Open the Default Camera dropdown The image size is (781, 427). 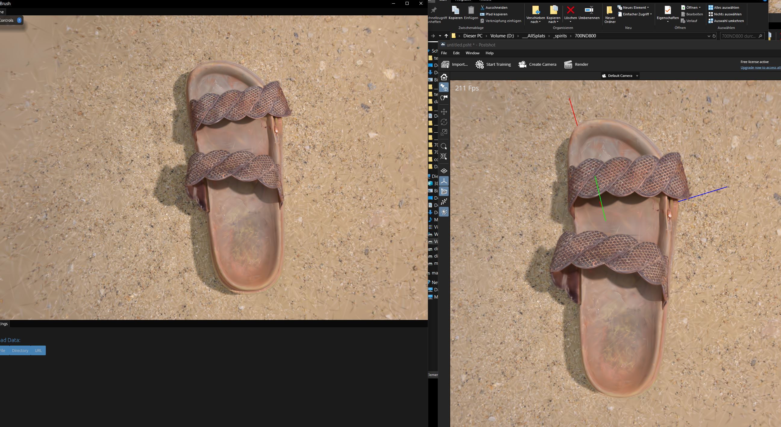tap(620, 76)
